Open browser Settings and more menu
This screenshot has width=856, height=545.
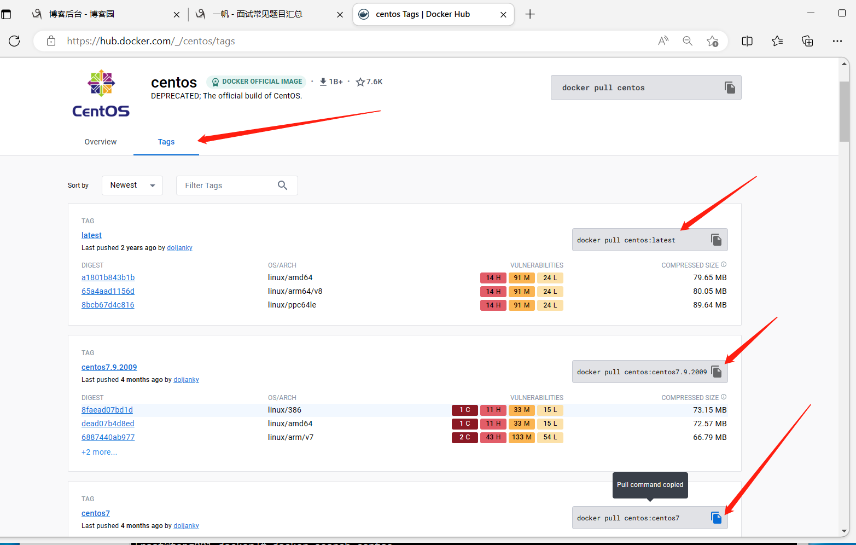pyautogui.click(x=837, y=41)
